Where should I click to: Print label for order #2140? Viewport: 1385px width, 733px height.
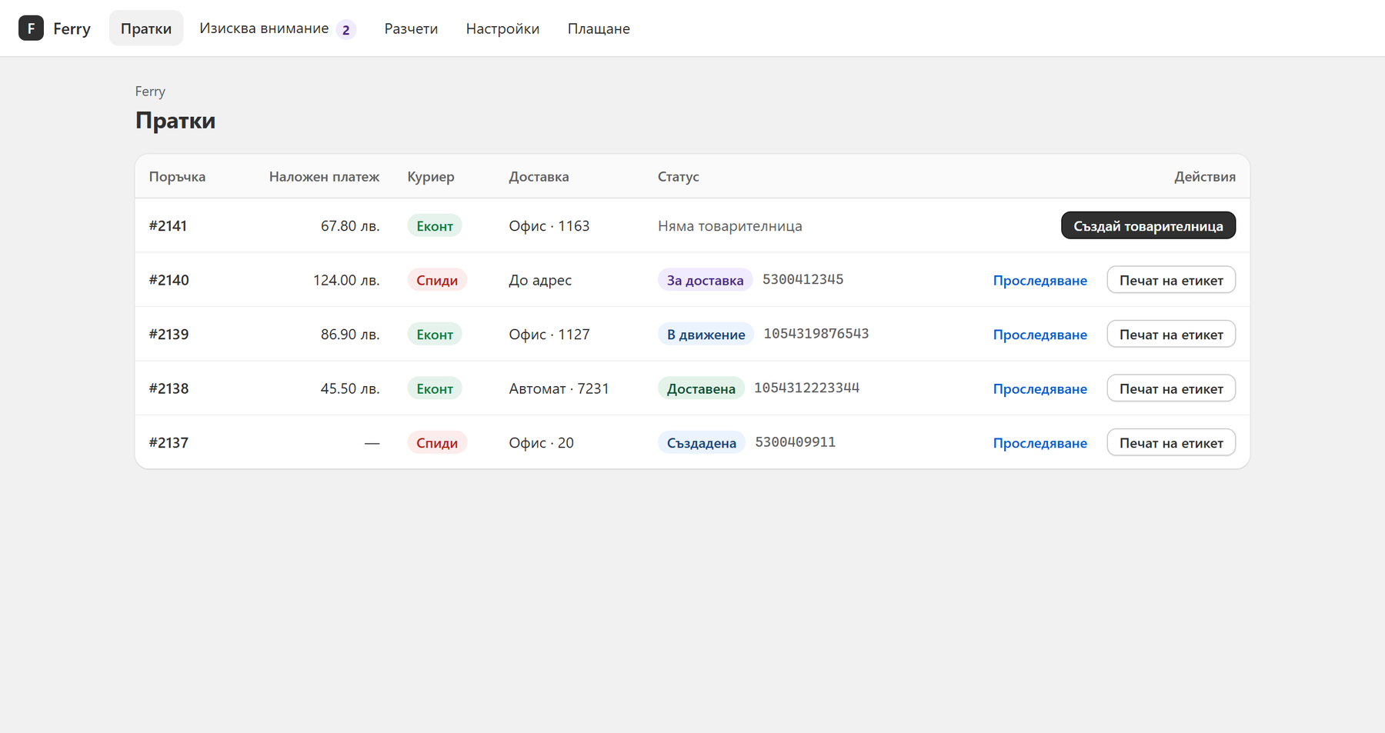[1171, 280]
